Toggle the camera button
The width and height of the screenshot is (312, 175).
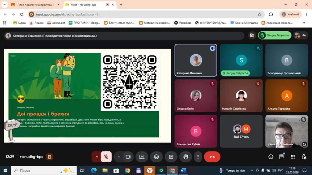pos(128,157)
